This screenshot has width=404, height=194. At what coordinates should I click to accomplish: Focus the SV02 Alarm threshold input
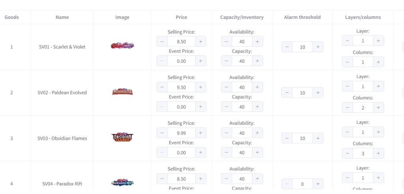click(302, 93)
